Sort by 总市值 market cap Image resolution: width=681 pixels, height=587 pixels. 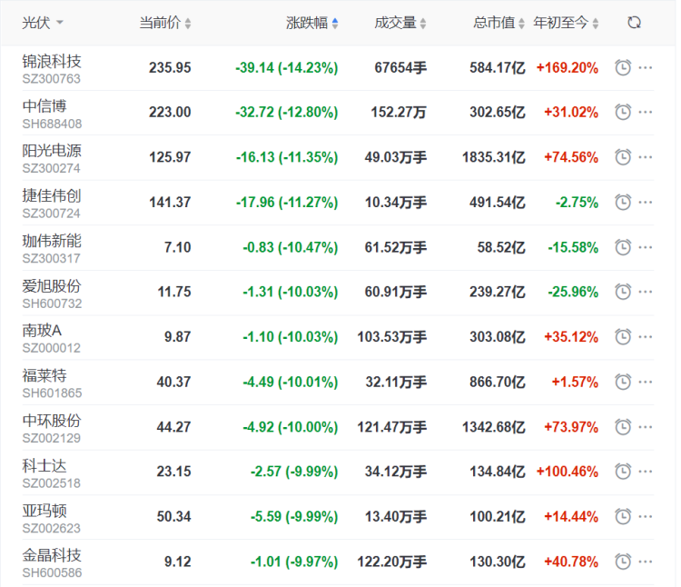tap(498, 23)
